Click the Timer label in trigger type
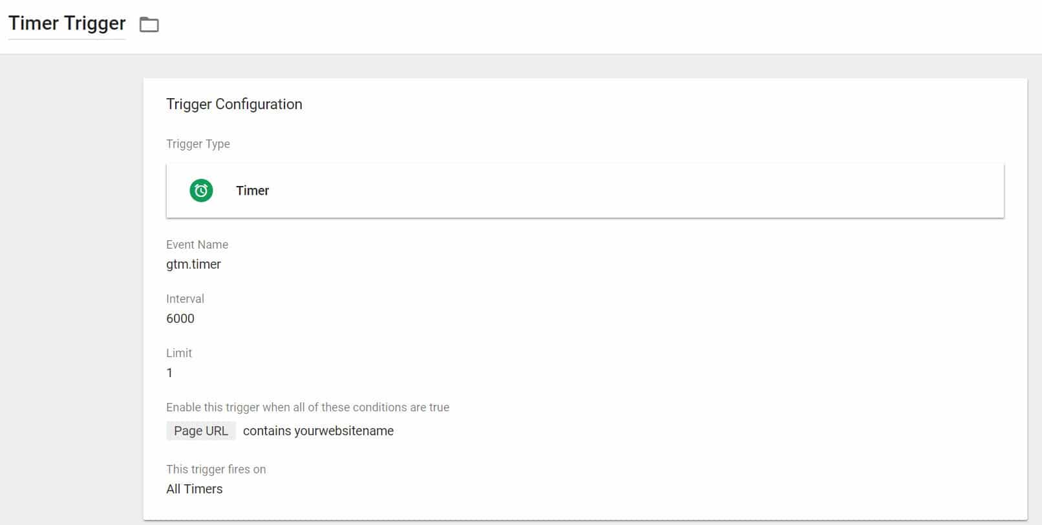 pos(252,190)
